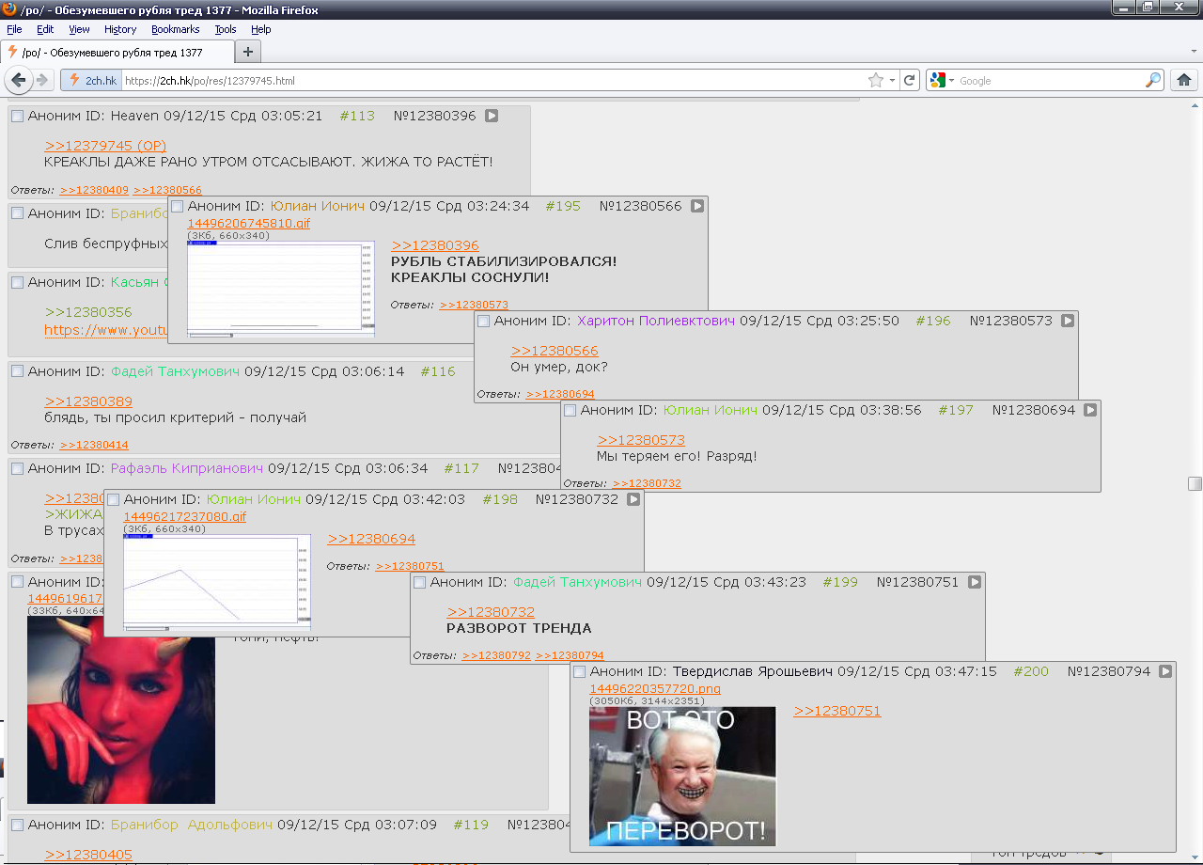The image size is (1203, 865).
Task: Open the Tools menu
Action: coord(226,29)
